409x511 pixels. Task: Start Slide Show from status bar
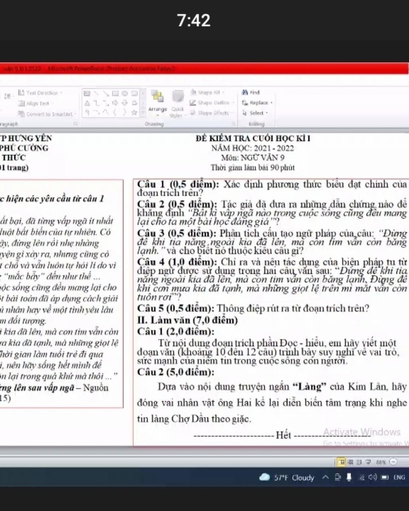point(367,462)
